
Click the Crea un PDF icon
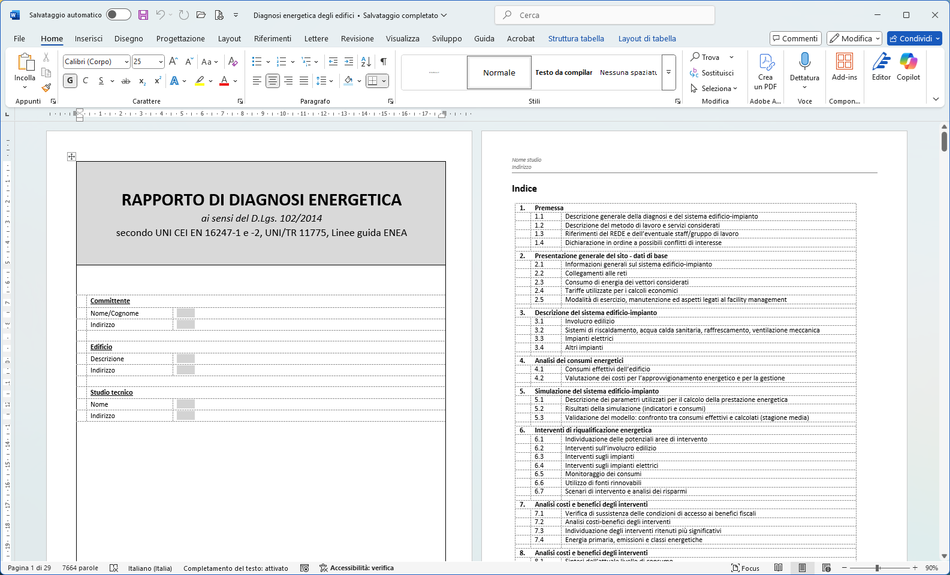pyautogui.click(x=765, y=72)
